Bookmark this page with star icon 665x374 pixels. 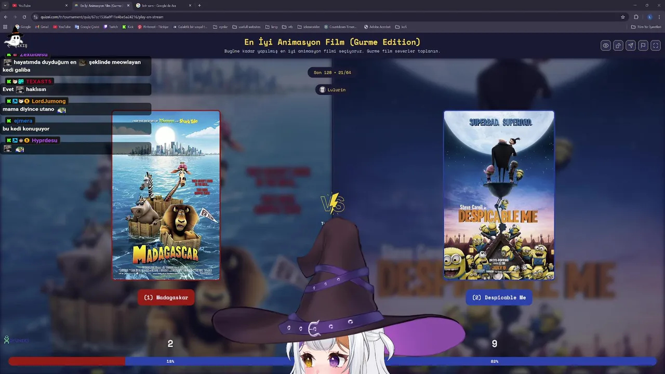tap(623, 17)
